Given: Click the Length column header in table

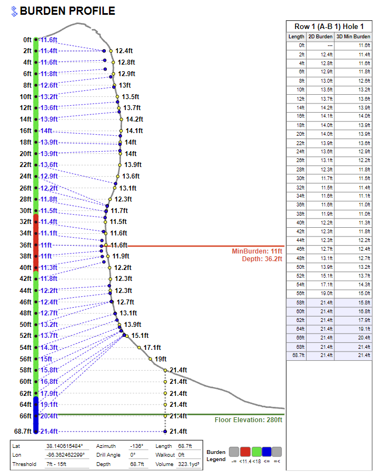Looking at the screenshot, I should (x=297, y=37).
